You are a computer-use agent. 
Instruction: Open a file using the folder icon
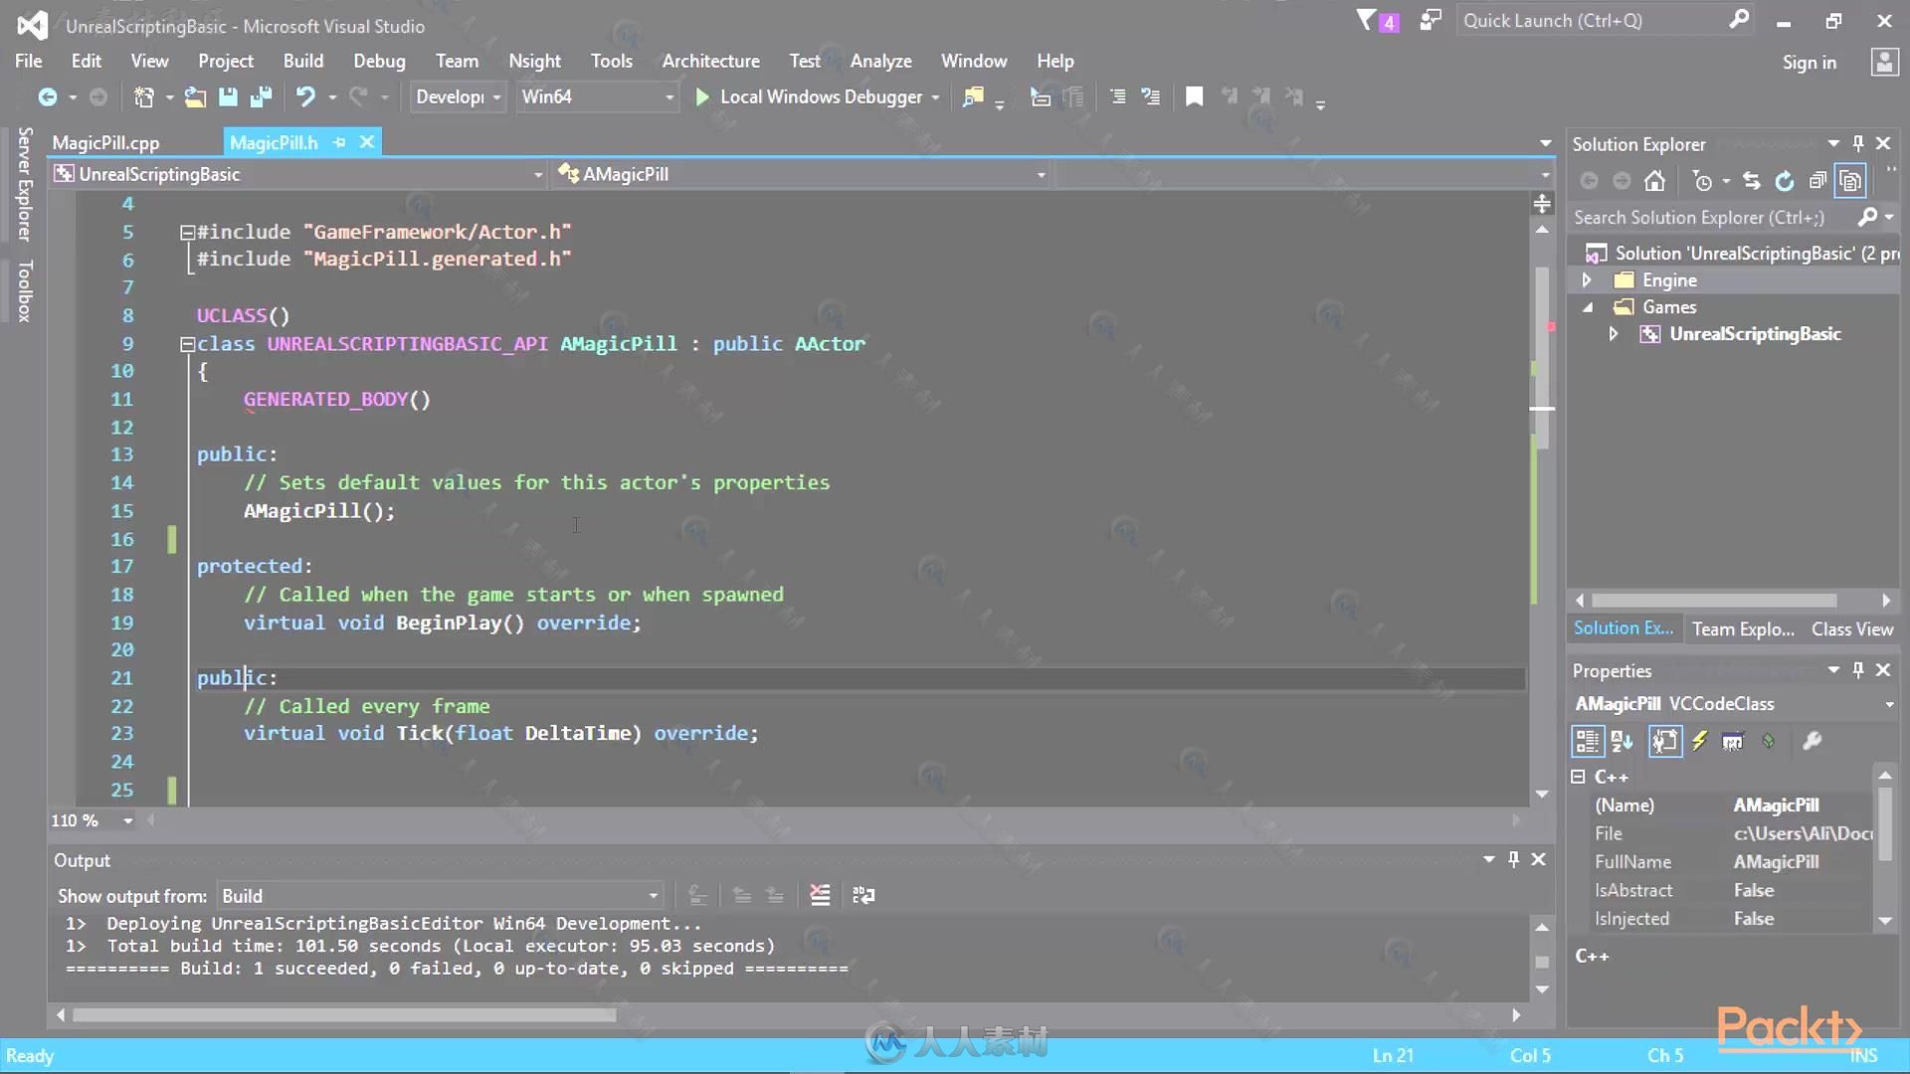[195, 96]
